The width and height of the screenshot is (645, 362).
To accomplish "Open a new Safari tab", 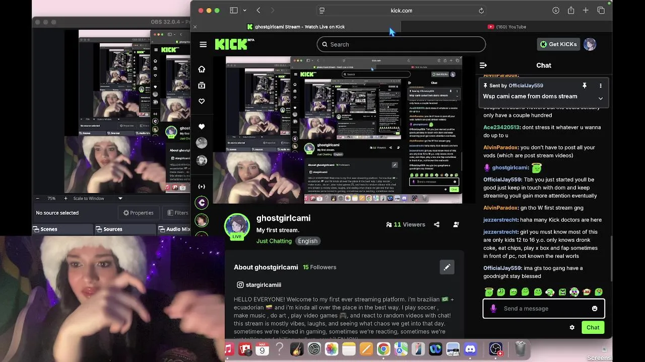I will pyautogui.click(x=586, y=10).
